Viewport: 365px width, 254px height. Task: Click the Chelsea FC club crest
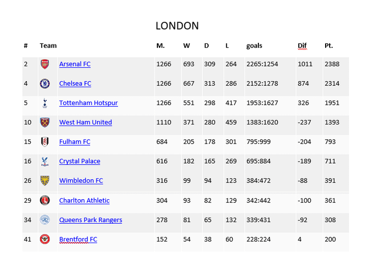click(44, 83)
